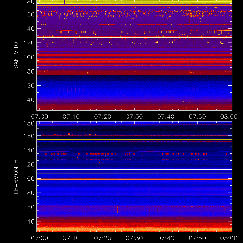Select the 80 frequency tick on SAN VITO plot
This screenshot has width=243, height=243.
click(x=31, y=71)
